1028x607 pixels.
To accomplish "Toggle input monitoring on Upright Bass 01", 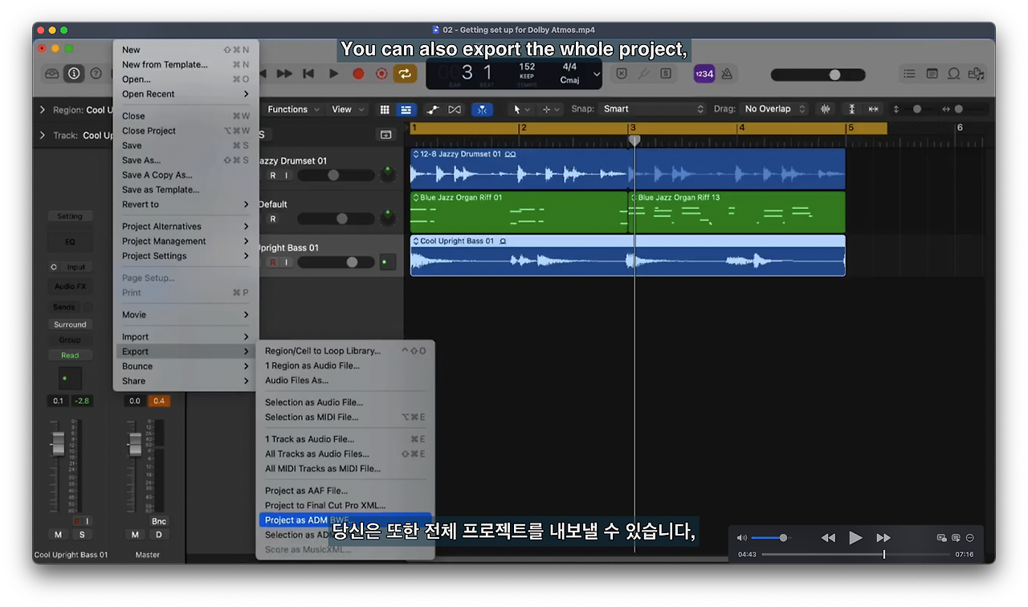I will (x=286, y=262).
